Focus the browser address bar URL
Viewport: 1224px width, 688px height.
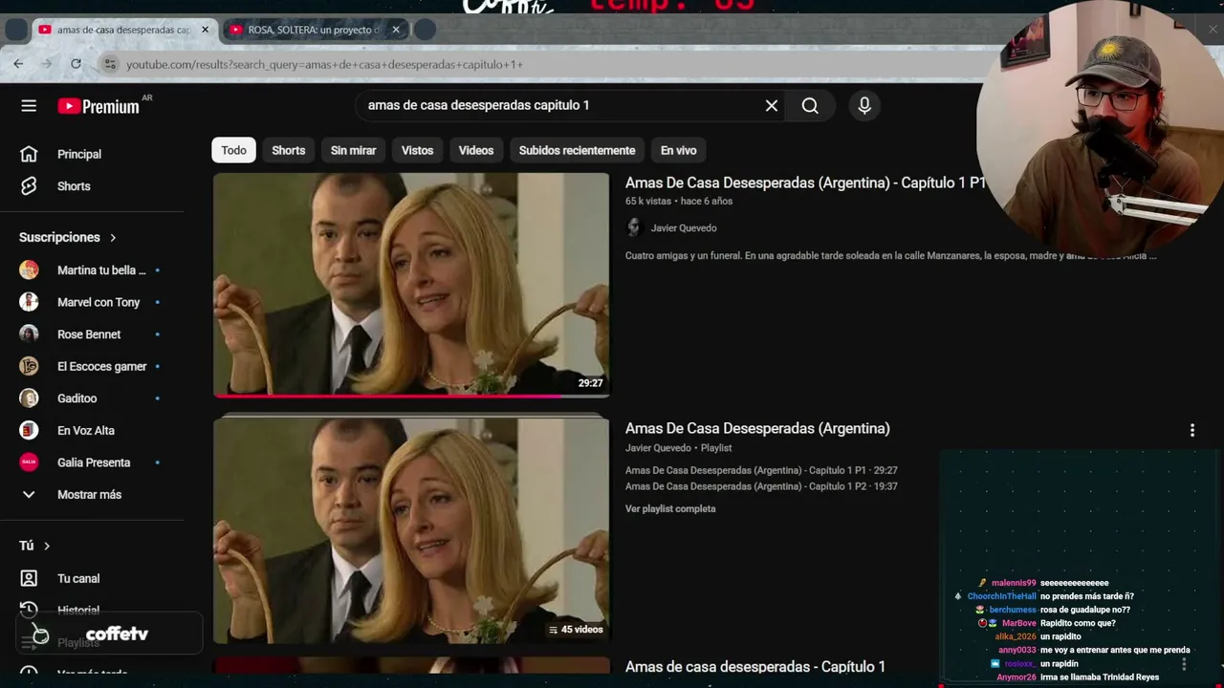tap(325, 64)
